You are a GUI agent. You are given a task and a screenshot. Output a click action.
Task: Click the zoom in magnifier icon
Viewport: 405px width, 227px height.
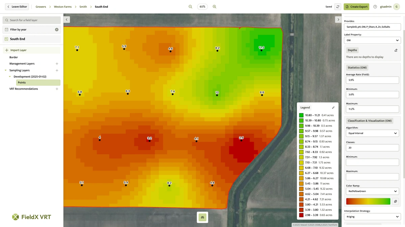[215, 6]
